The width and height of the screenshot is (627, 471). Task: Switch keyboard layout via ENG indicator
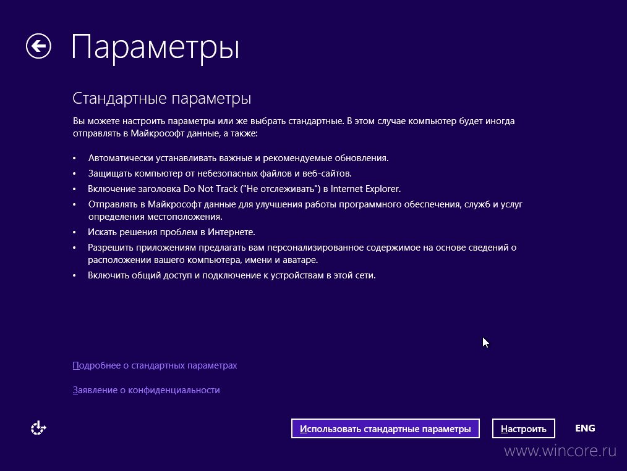click(585, 428)
